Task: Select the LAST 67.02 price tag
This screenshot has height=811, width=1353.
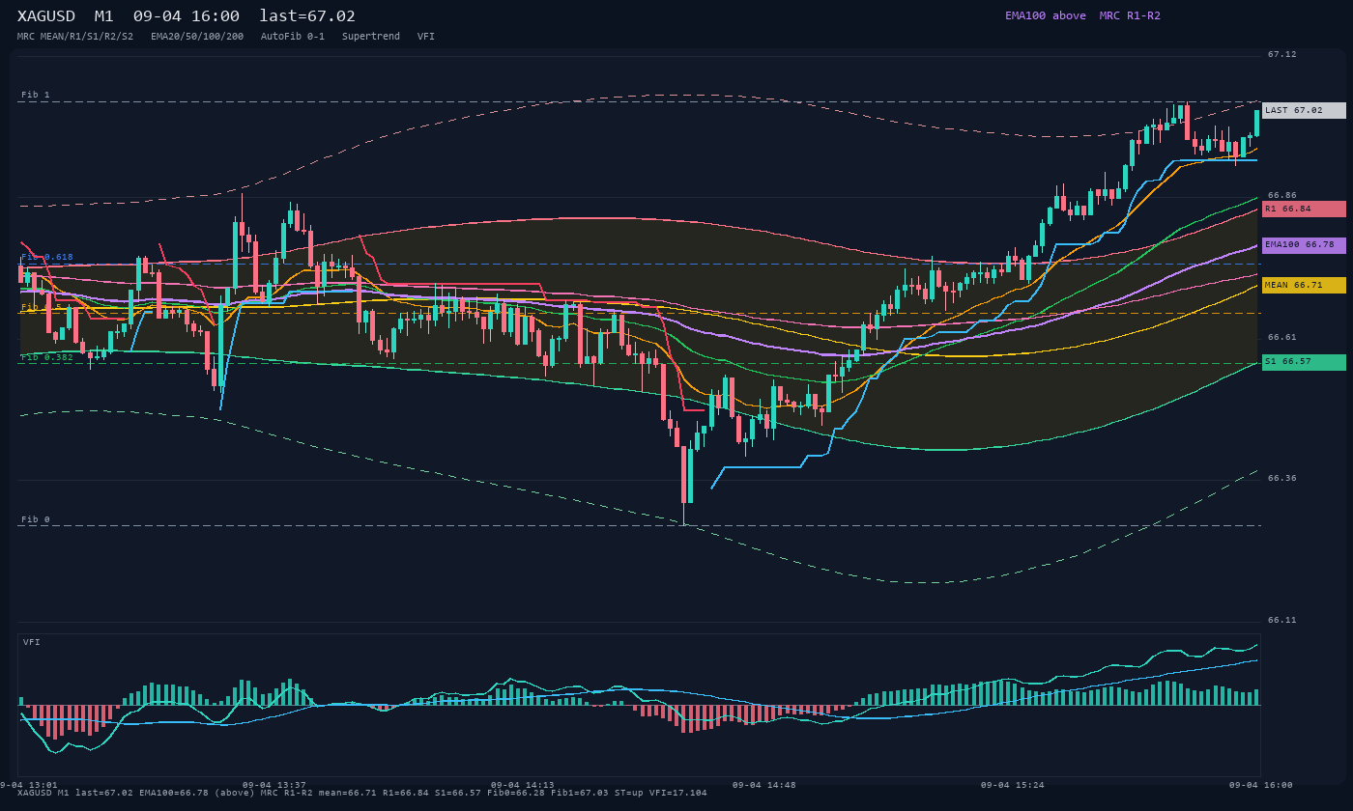Action: pos(1304,110)
